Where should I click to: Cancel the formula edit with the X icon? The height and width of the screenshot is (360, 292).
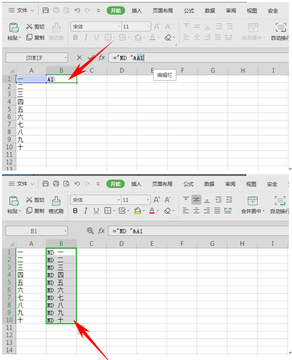pyautogui.click(x=79, y=57)
